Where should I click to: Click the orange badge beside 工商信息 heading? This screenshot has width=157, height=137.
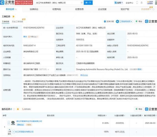pos(13,16)
